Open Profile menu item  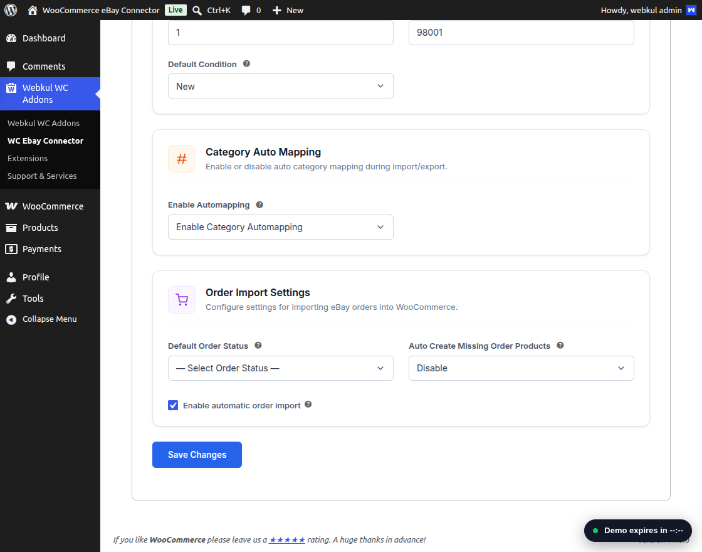pyautogui.click(x=50, y=277)
